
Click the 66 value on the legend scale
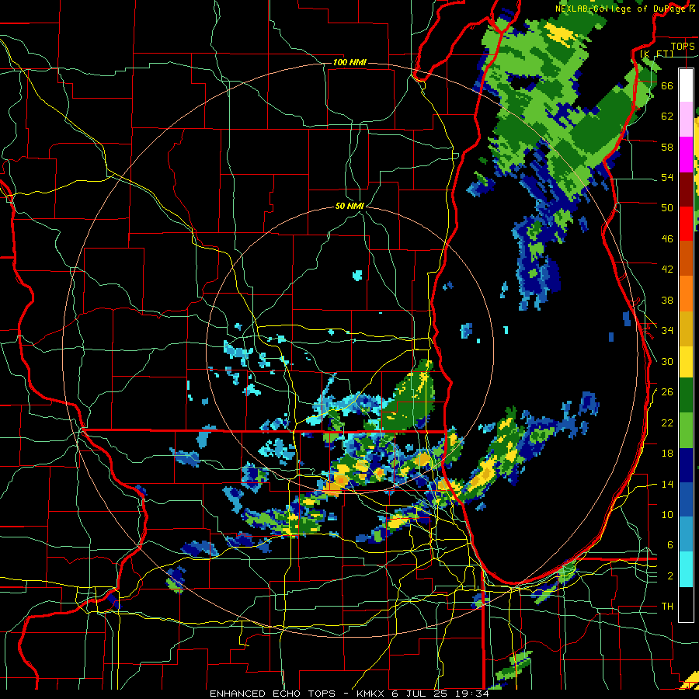[667, 85]
